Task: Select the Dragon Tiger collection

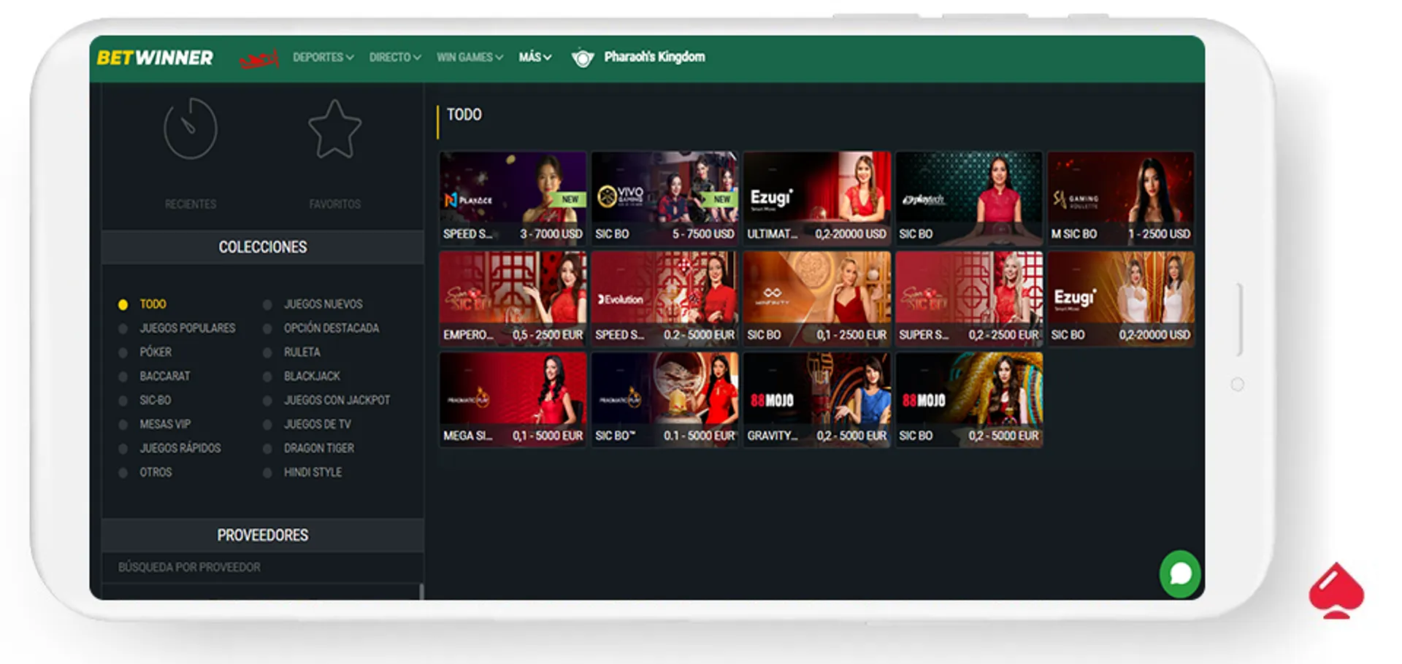Action: (318, 449)
